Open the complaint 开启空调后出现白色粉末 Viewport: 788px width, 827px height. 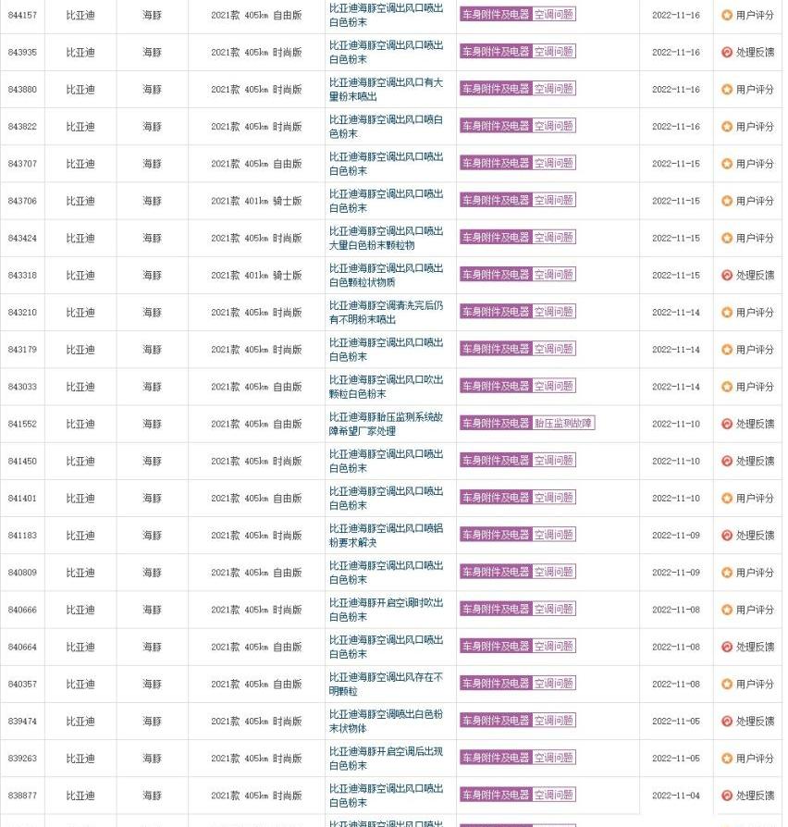(386, 759)
